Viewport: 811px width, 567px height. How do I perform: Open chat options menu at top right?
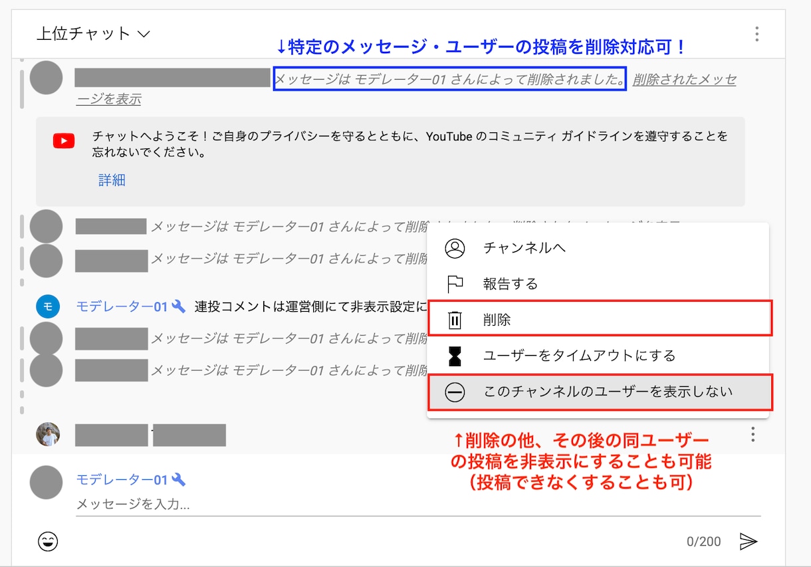(x=756, y=34)
